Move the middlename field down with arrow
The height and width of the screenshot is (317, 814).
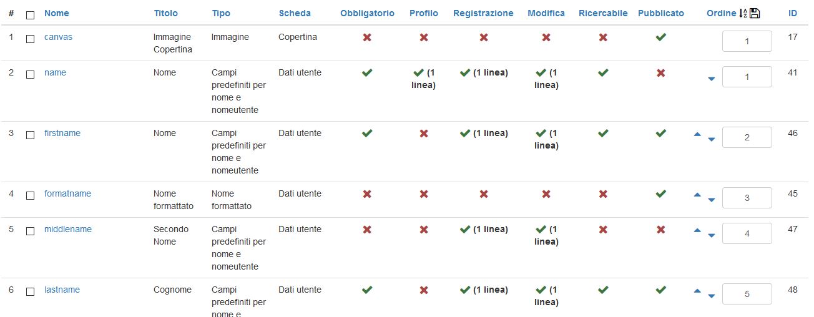712,235
